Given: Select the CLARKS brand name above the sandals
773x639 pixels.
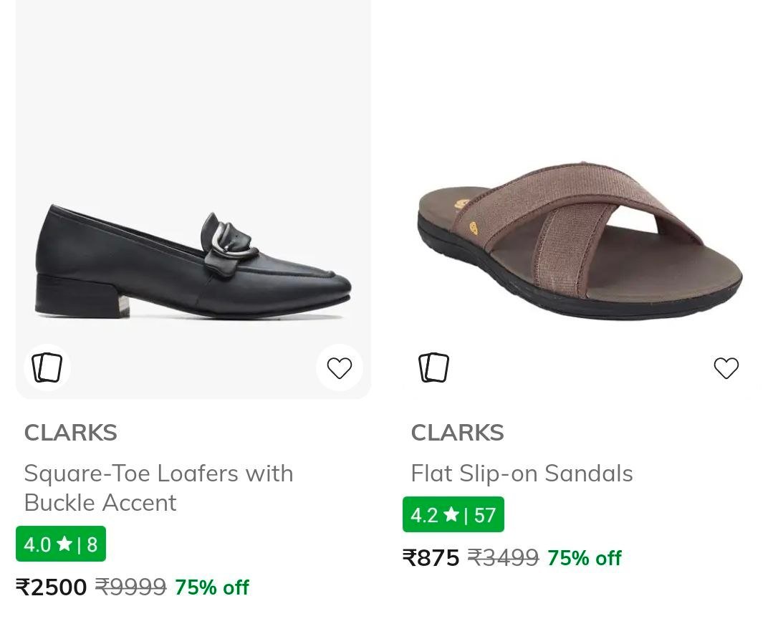Looking at the screenshot, I should [457, 432].
